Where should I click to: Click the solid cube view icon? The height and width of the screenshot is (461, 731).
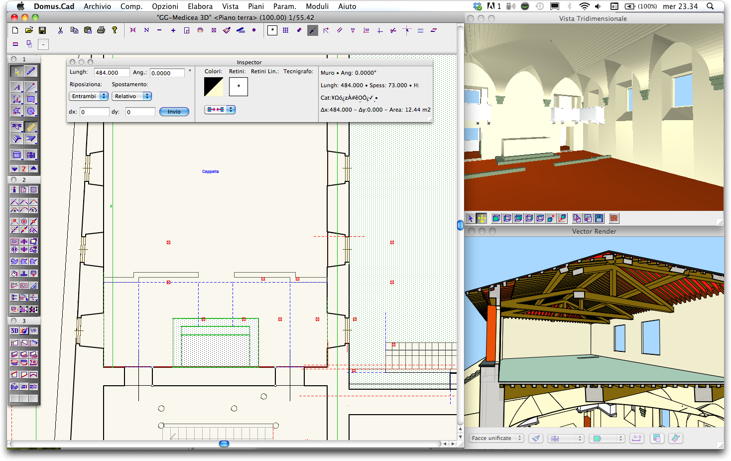(x=496, y=218)
